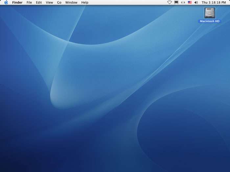Click empty desktop wallpaper to deselect the drive
Image resolution: width=230 pixels, height=172 pixels.
pos(115,98)
